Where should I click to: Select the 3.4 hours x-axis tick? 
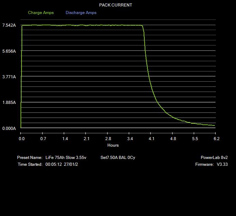(130, 139)
